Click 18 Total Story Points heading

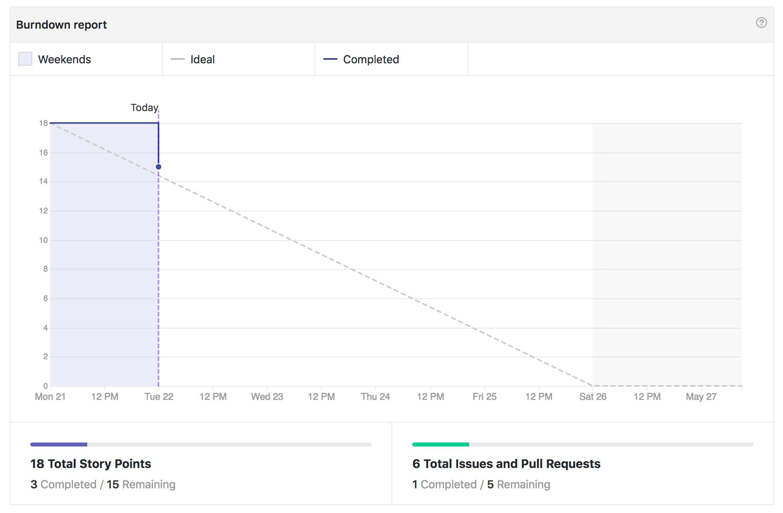tap(91, 464)
